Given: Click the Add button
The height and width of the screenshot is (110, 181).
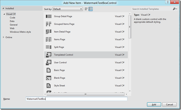Looking at the screenshot, I should (154, 104).
